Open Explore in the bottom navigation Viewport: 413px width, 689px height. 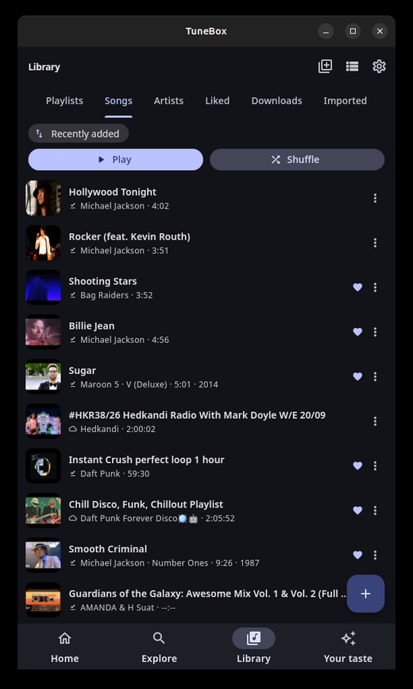click(x=159, y=647)
